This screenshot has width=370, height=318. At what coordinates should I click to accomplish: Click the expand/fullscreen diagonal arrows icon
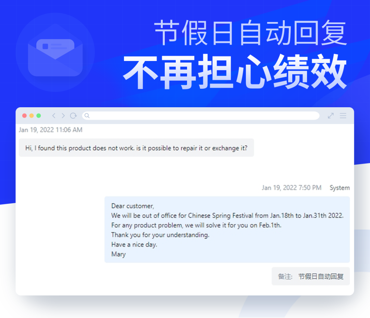pyautogui.click(x=330, y=116)
